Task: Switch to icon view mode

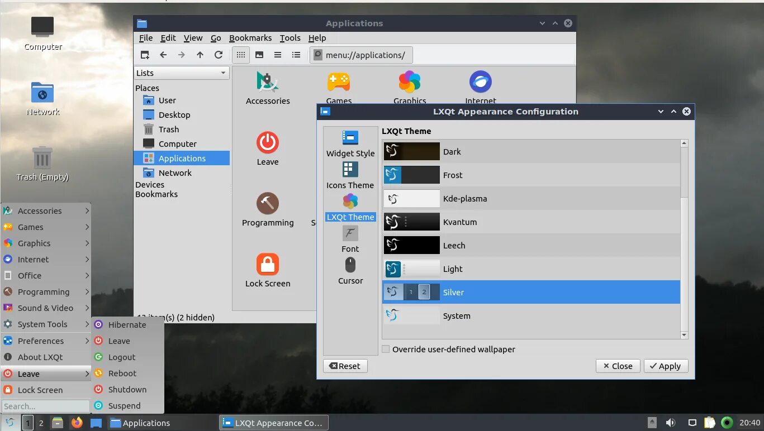Action: tap(241, 55)
